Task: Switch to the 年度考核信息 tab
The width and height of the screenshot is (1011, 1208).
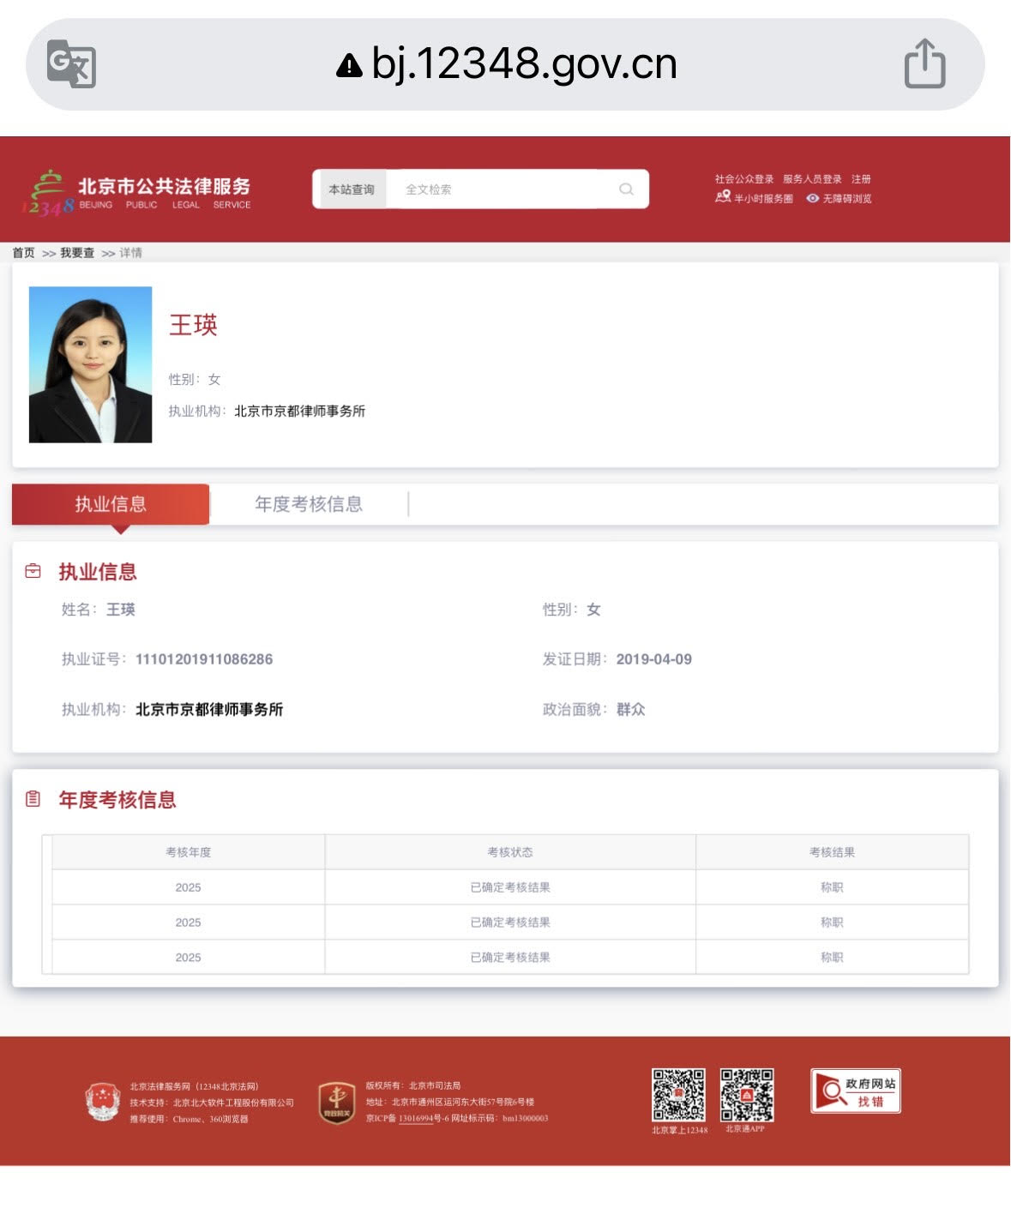Action: pos(309,504)
